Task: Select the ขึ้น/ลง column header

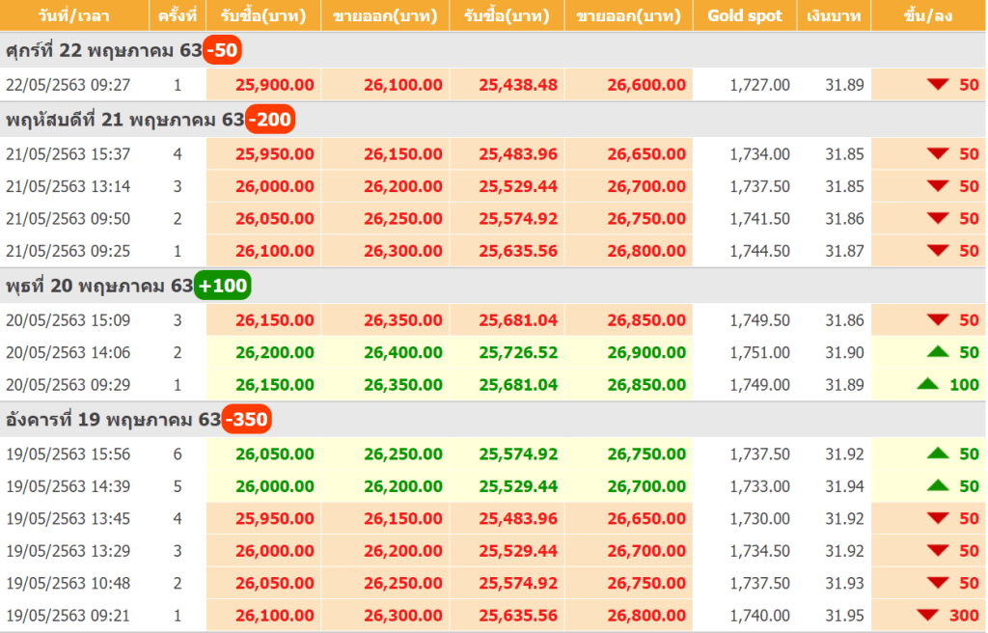Action: click(x=929, y=15)
